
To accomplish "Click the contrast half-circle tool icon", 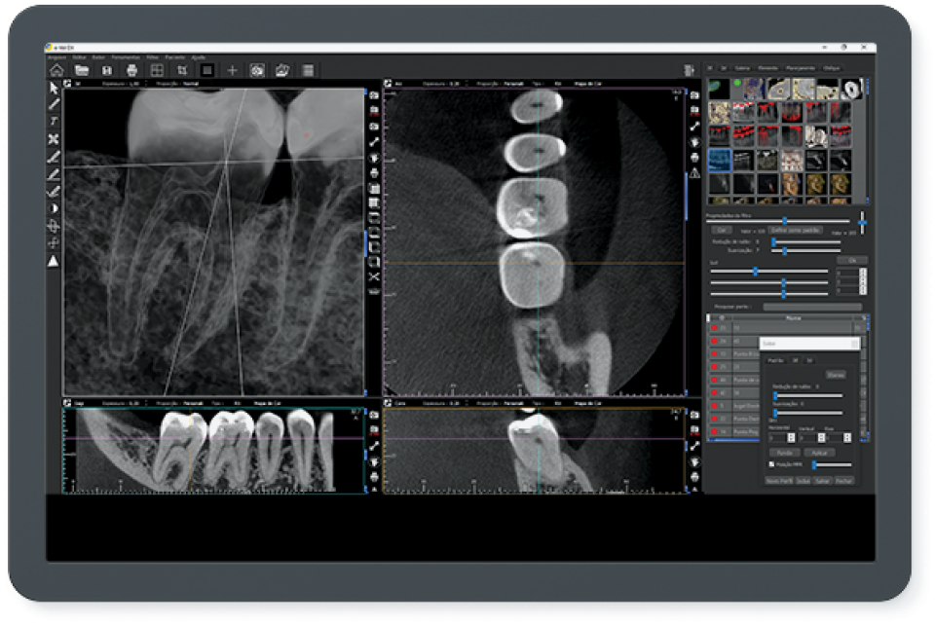I will (x=54, y=208).
